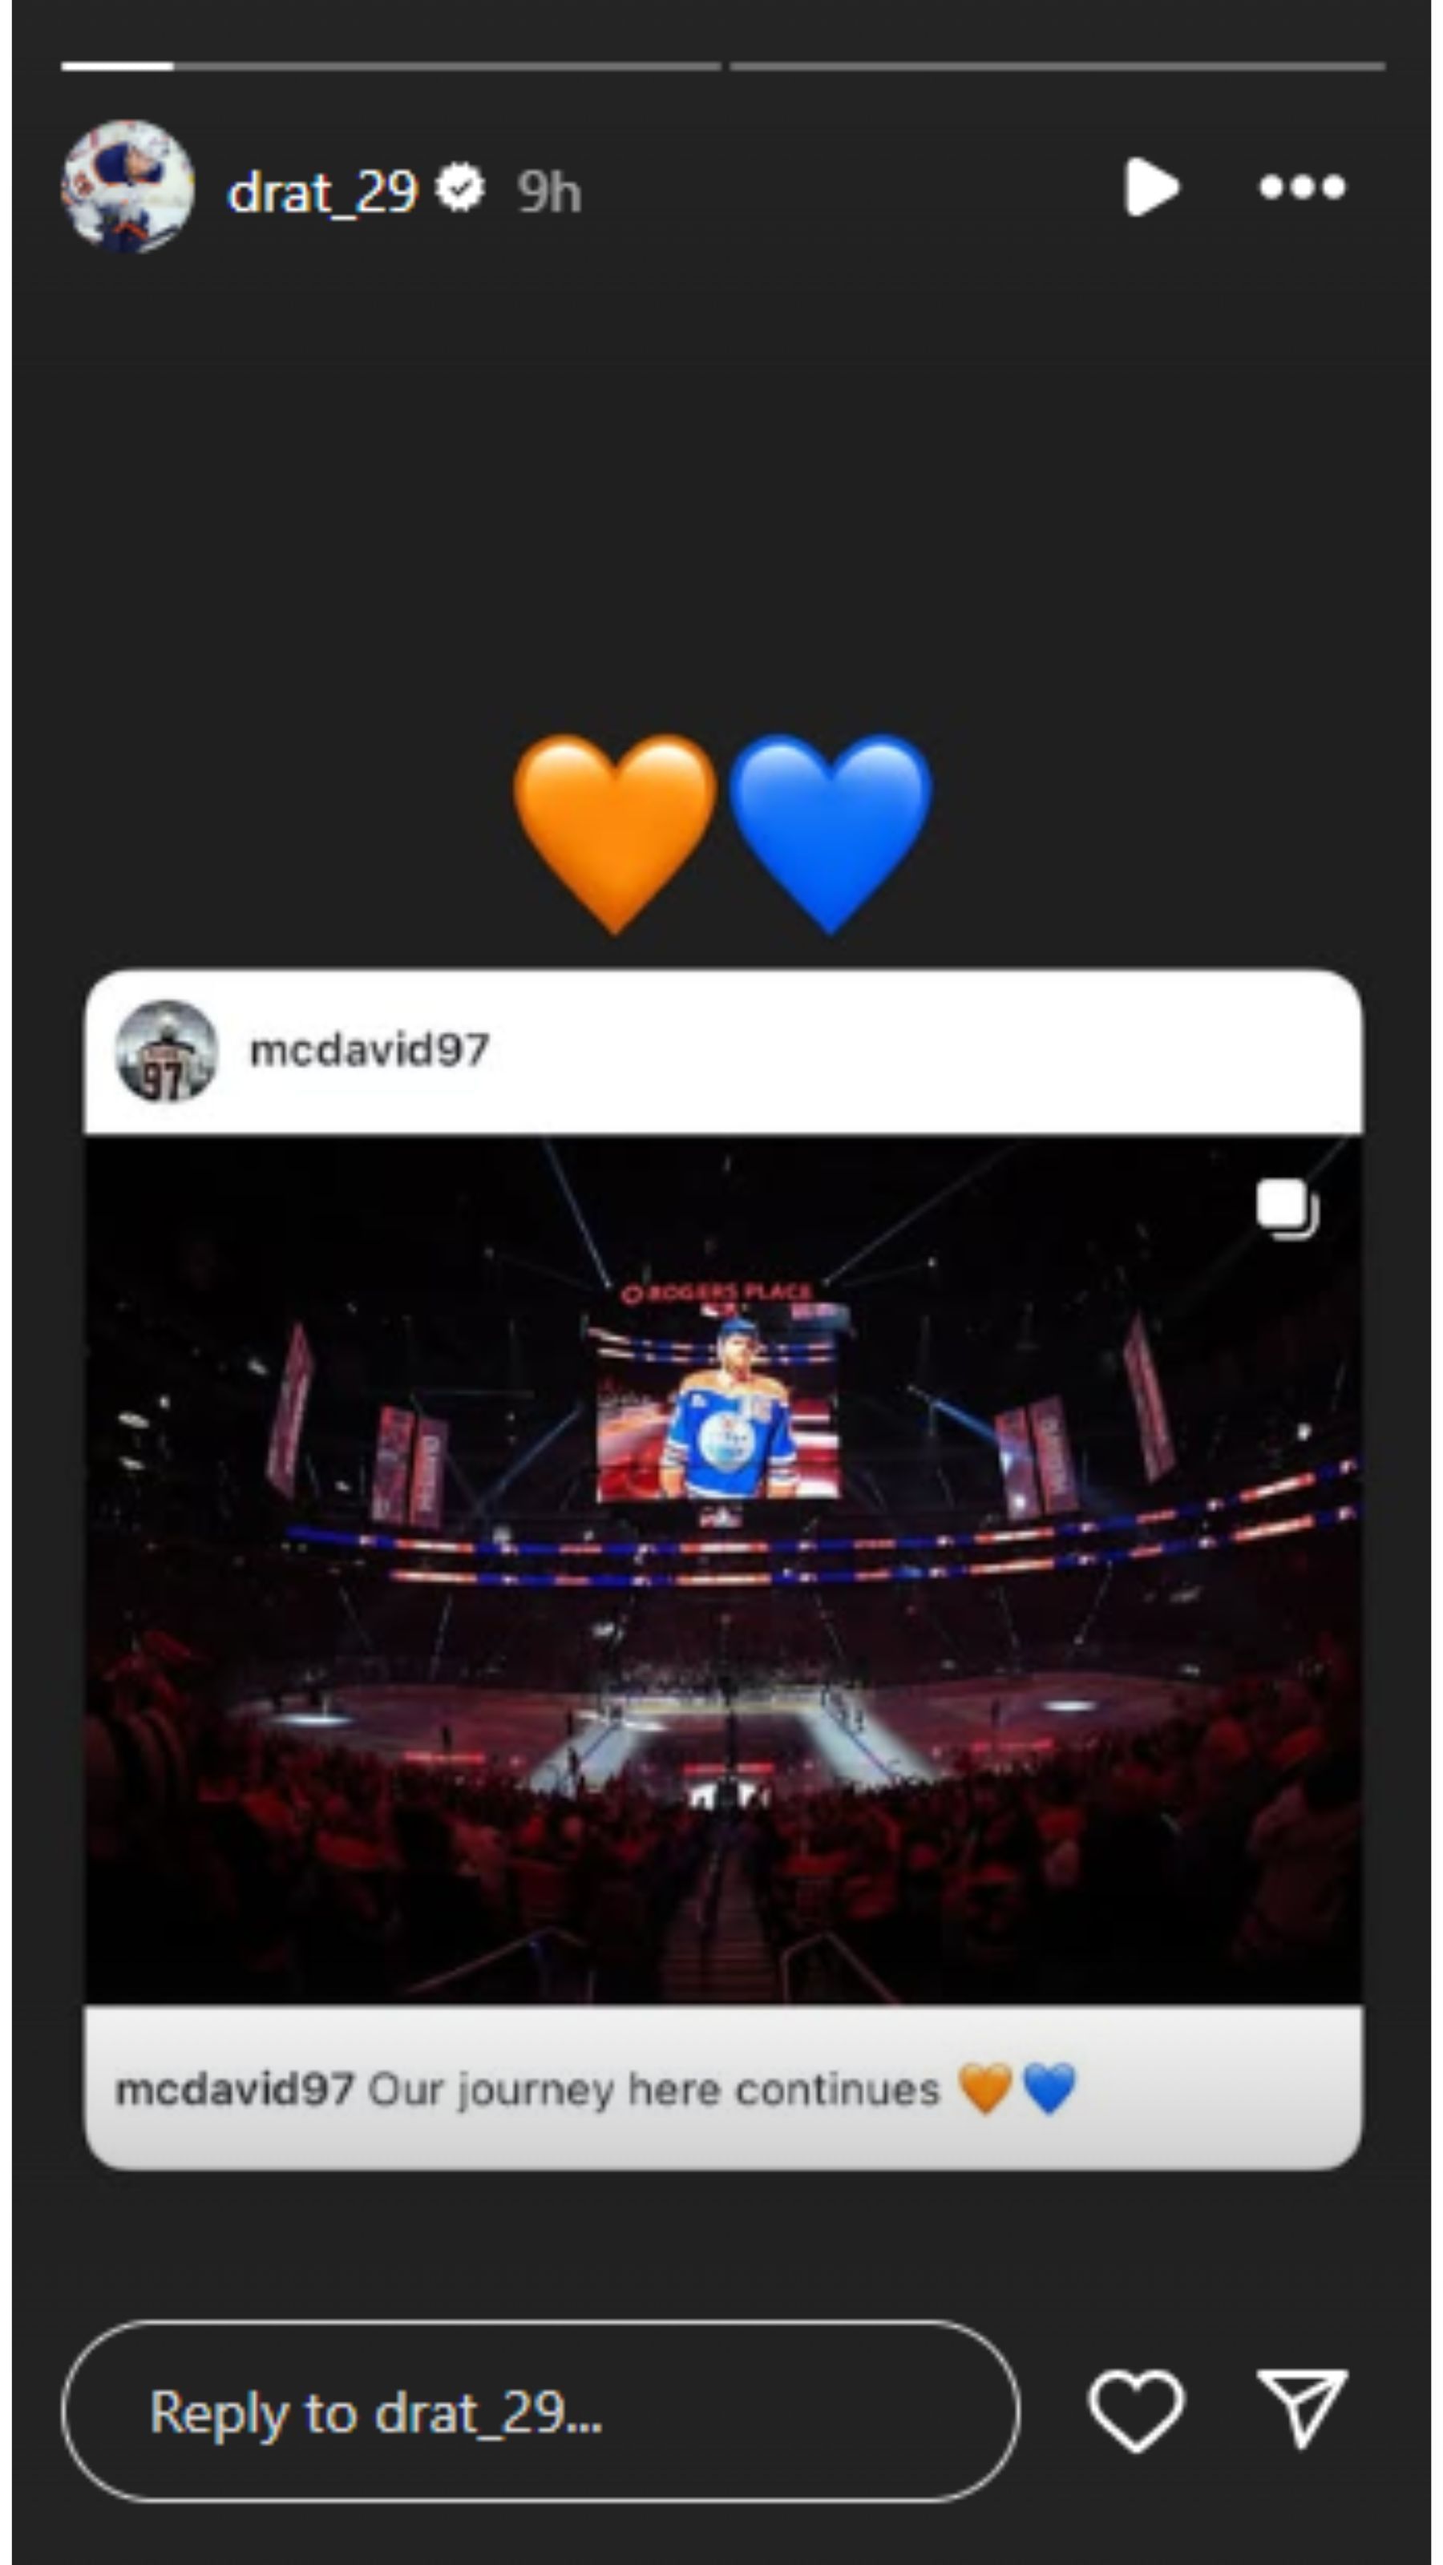The image size is (1443, 2565).
Task: Skip to second story progress segment
Action: pos(1057,67)
